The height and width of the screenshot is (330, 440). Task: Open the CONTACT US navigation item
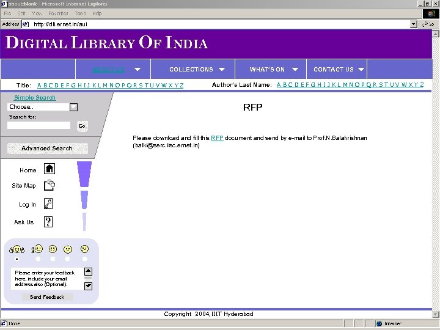[334, 69]
